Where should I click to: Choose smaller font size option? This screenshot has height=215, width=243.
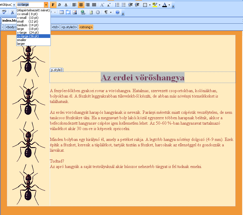[x=33, y=40]
